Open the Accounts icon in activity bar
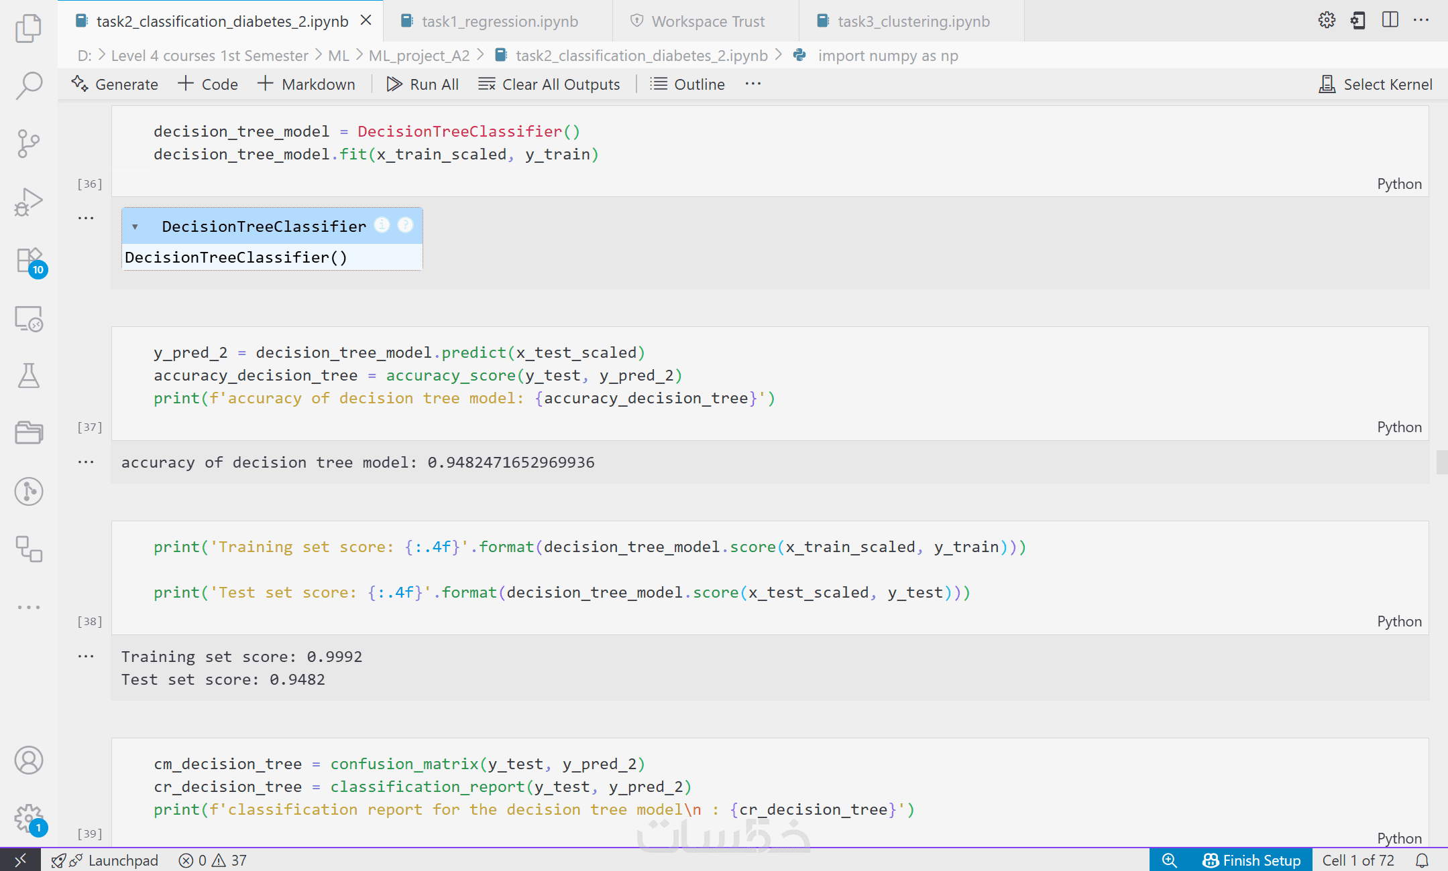Image resolution: width=1448 pixels, height=871 pixels. [x=28, y=760]
